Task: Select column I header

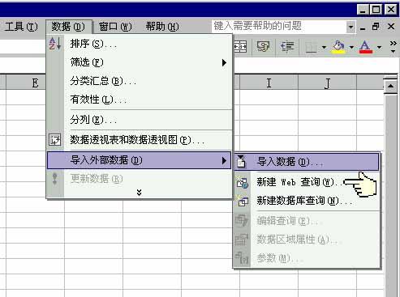Action: [x=269, y=83]
